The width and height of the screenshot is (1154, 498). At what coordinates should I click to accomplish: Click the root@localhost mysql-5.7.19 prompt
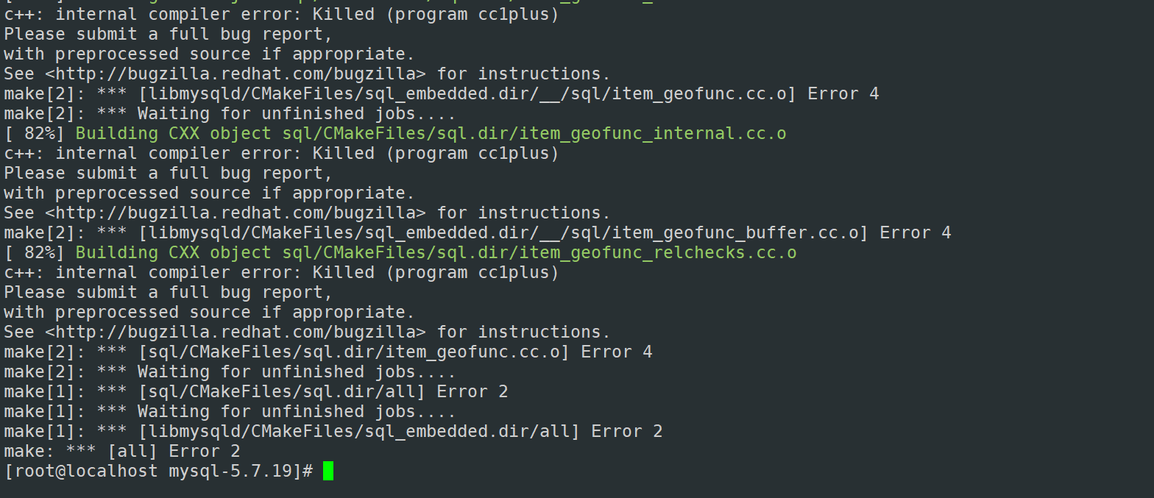pos(159,471)
